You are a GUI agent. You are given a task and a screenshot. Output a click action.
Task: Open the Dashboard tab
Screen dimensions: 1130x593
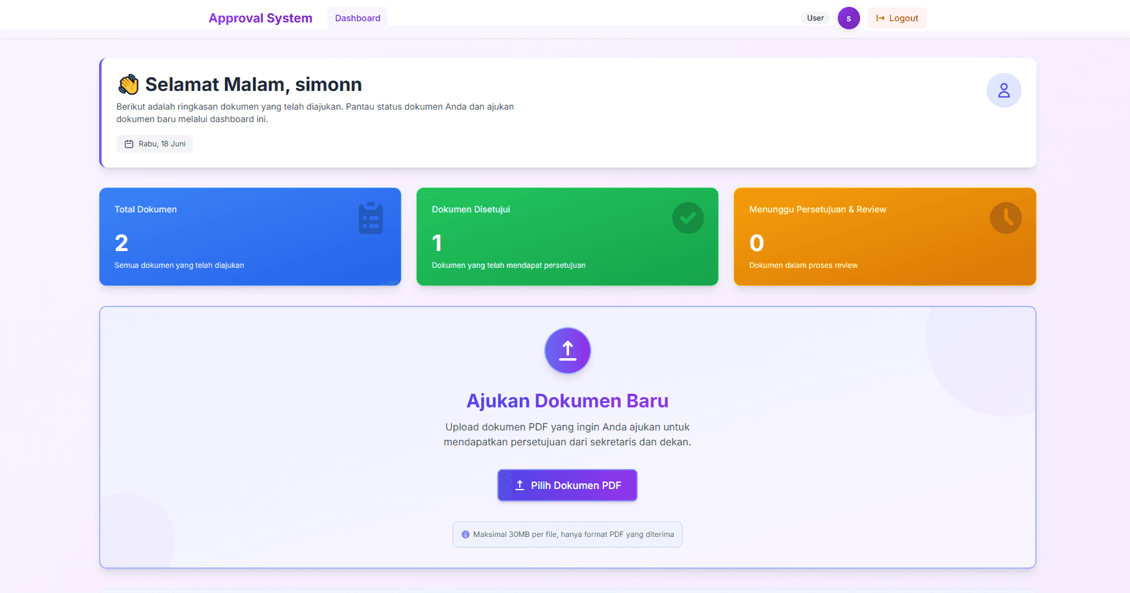click(x=357, y=17)
